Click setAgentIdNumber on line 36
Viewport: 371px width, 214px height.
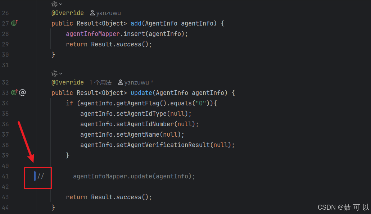tap(145, 124)
